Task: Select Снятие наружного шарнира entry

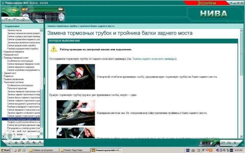Action: [x=21, y=67]
